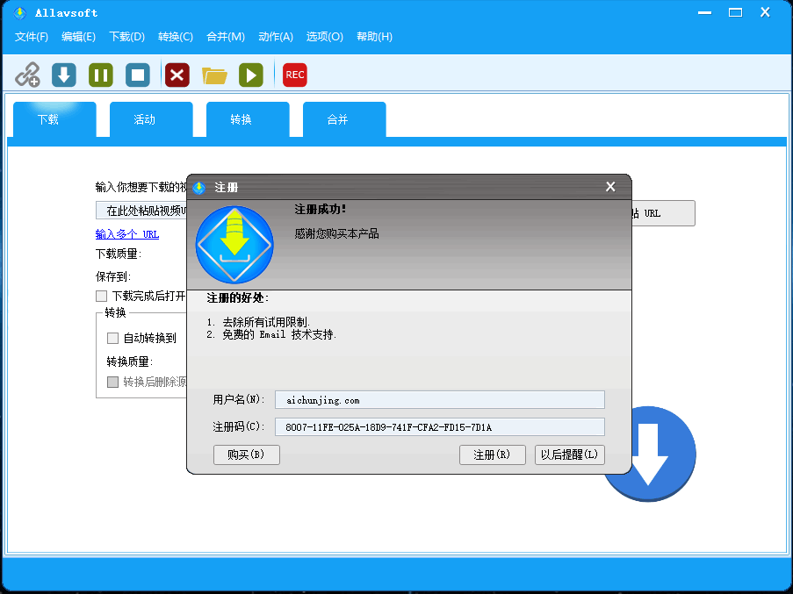Screen dimensions: 793x594
Task: Enable the 自动转换到 checkbox
Action: coord(112,338)
